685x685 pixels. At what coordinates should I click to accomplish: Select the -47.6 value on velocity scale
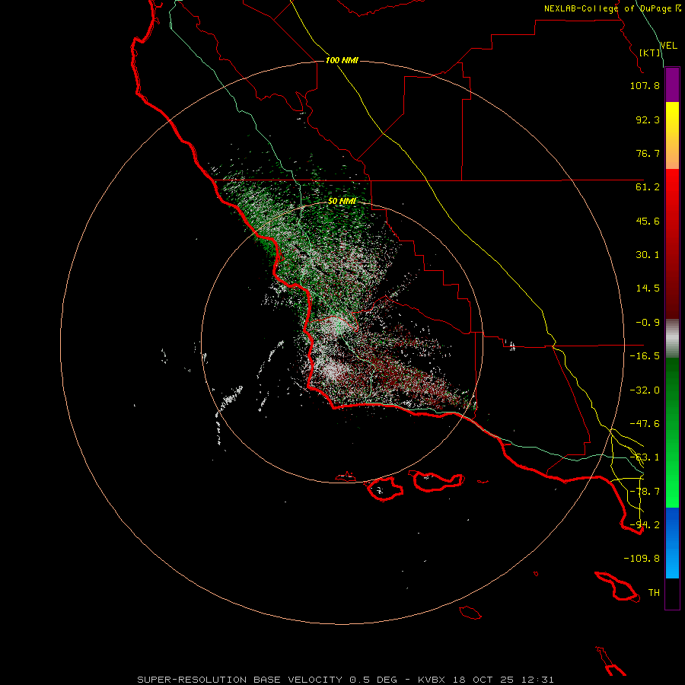pos(645,424)
